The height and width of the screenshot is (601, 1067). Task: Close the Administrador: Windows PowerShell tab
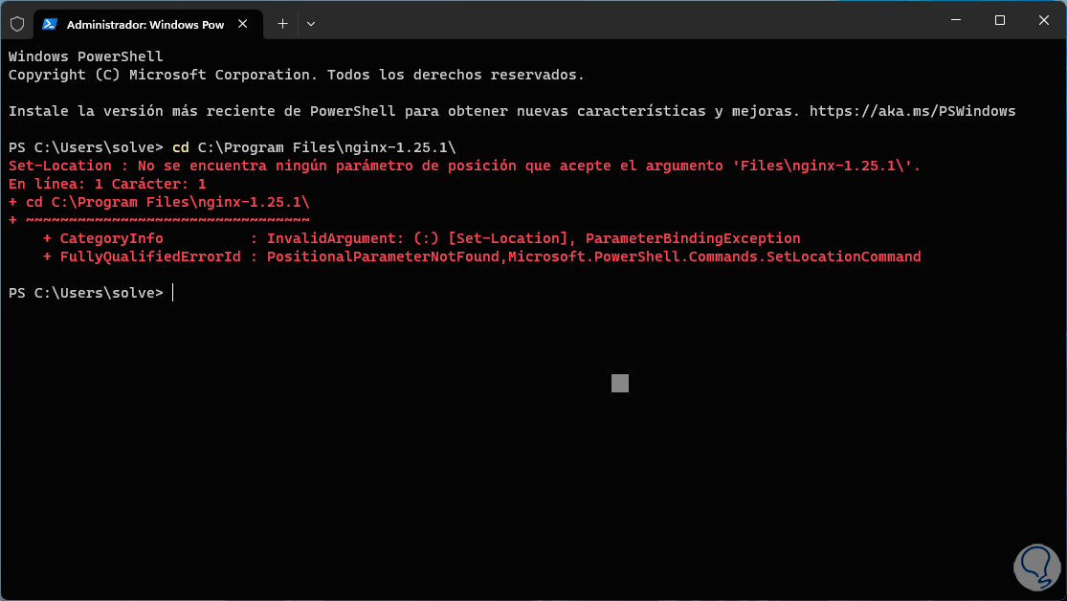coord(243,24)
